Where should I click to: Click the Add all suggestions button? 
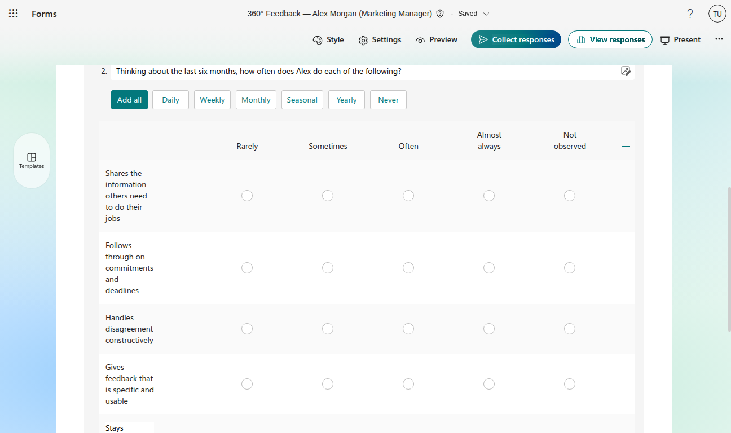(x=129, y=100)
